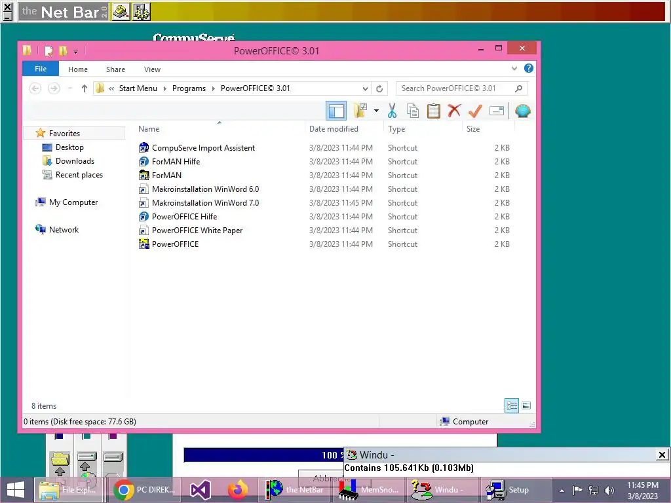Select the PowerOFFICE Hilfe shortcut

(x=184, y=216)
